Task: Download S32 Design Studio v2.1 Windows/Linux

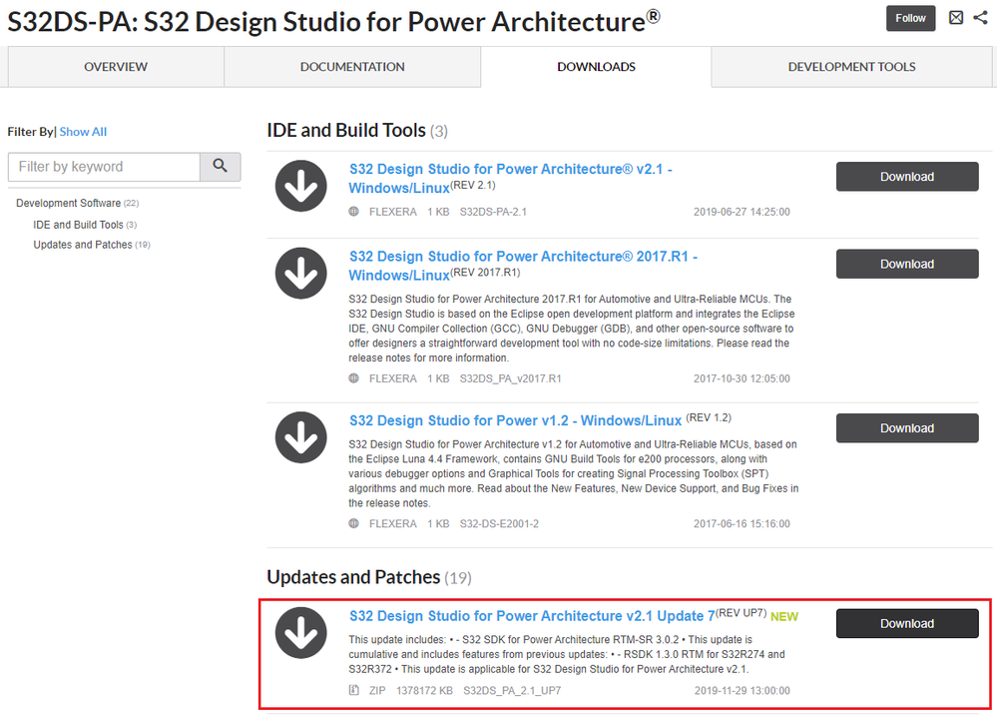Action: point(907,176)
